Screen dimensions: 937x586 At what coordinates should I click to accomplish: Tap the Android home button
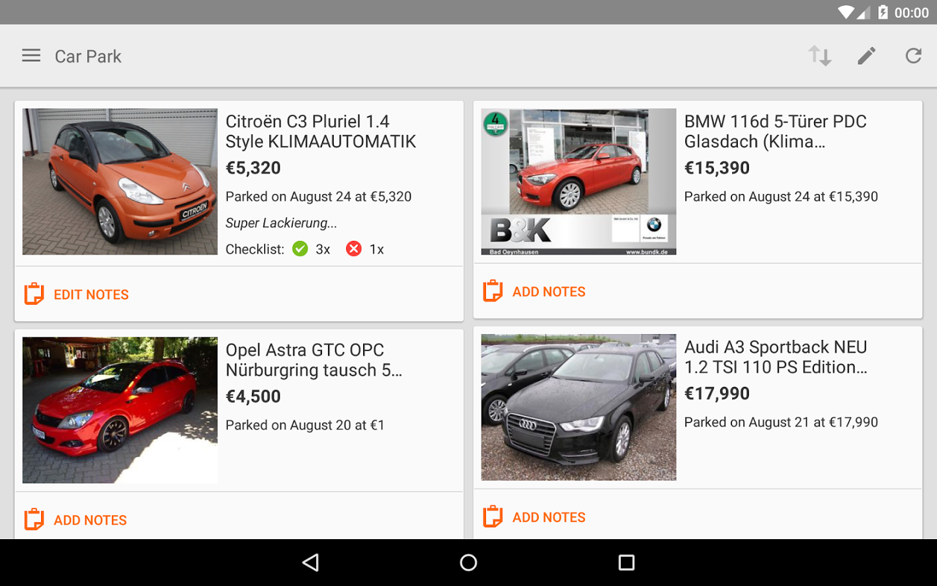[x=468, y=563]
